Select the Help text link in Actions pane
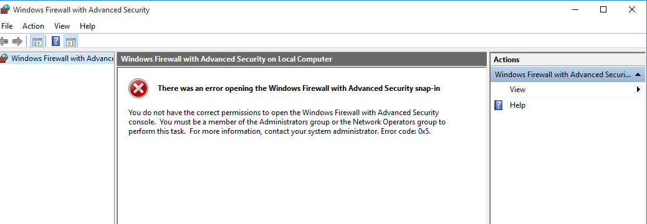The width and height of the screenshot is (647, 224). (x=517, y=105)
